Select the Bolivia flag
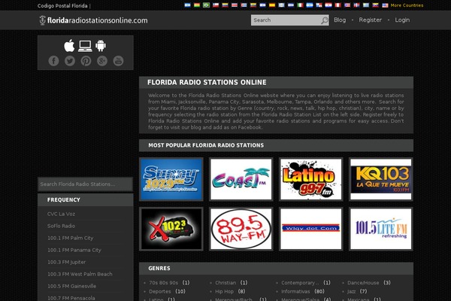451x301 pixels. 197,5
